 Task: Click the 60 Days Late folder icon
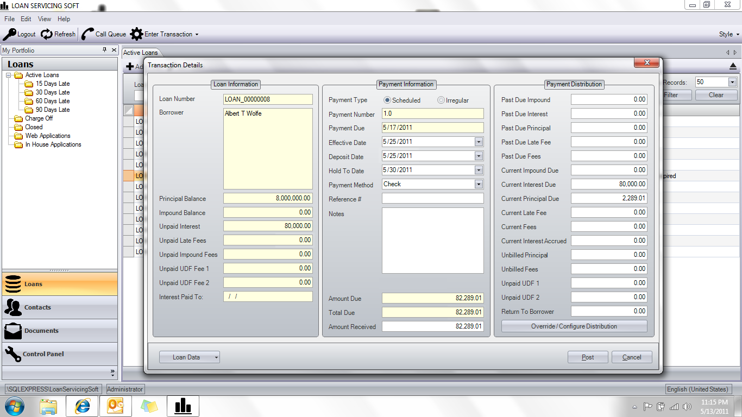(x=29, y=101)
